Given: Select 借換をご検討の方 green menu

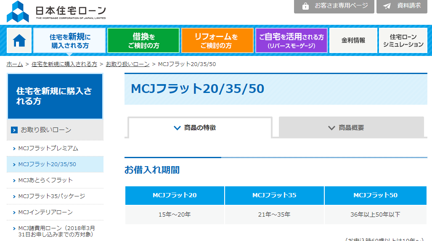Looking at the screenshot, I should pyautogui.click(x=143, y=40).
